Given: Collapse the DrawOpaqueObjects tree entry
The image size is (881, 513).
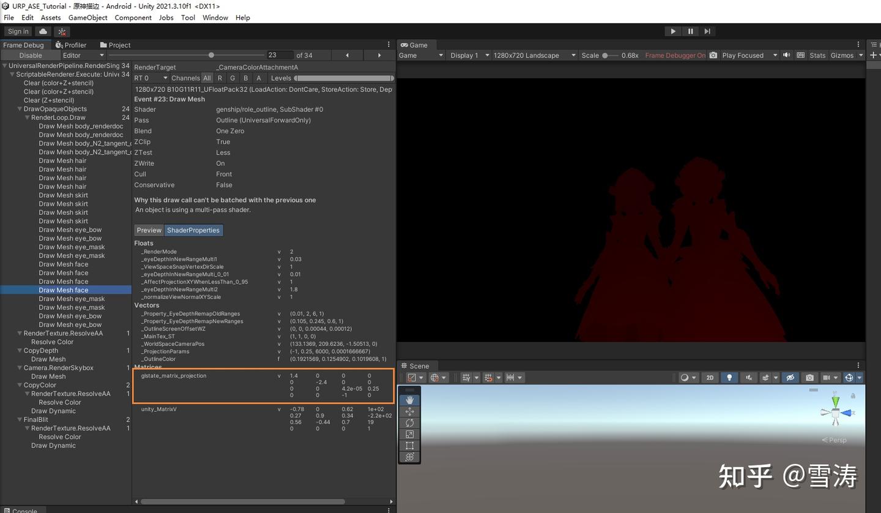Looking at the screenshot, I should coord(19,108).
